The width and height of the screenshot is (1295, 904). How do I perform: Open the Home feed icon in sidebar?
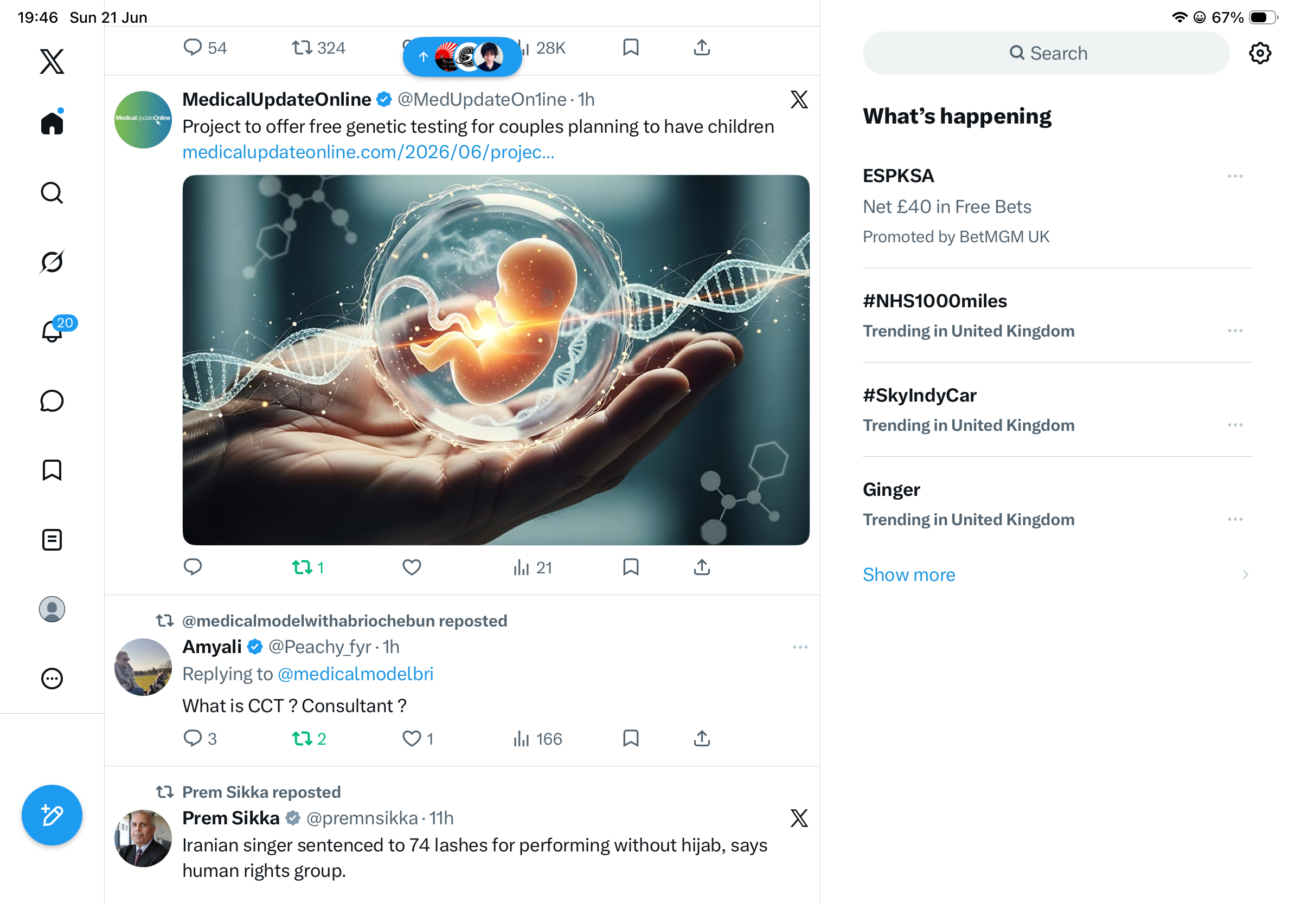tap(52, 122)
